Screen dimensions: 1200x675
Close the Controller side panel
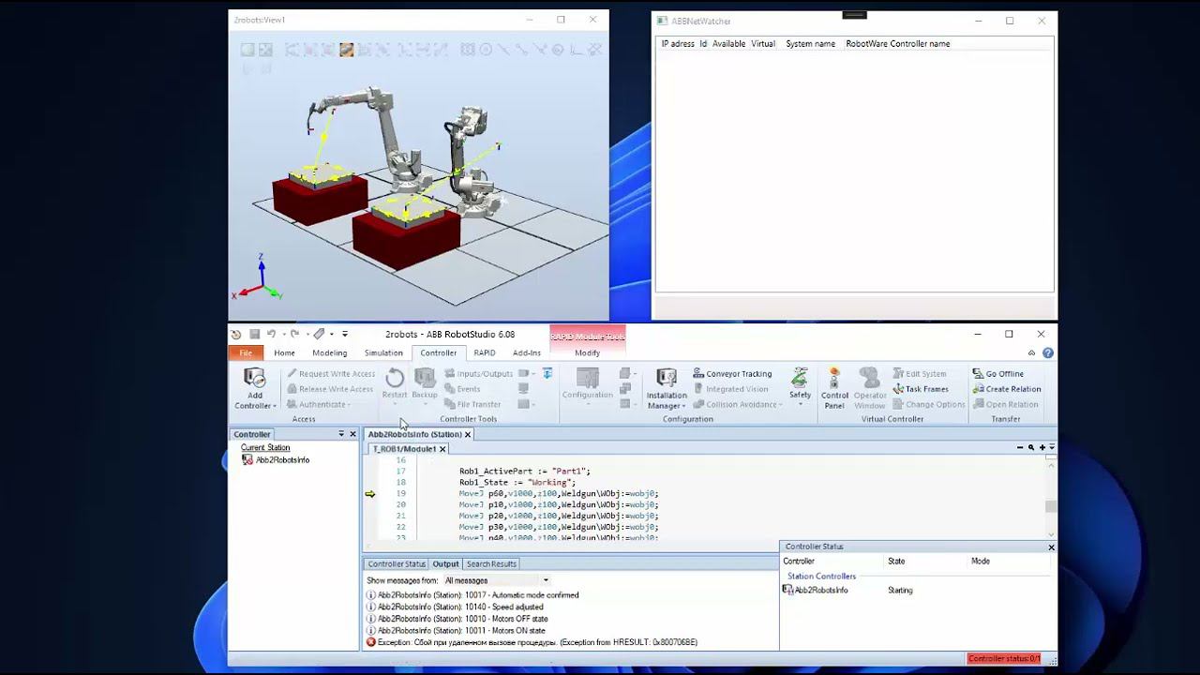point(352,434)
